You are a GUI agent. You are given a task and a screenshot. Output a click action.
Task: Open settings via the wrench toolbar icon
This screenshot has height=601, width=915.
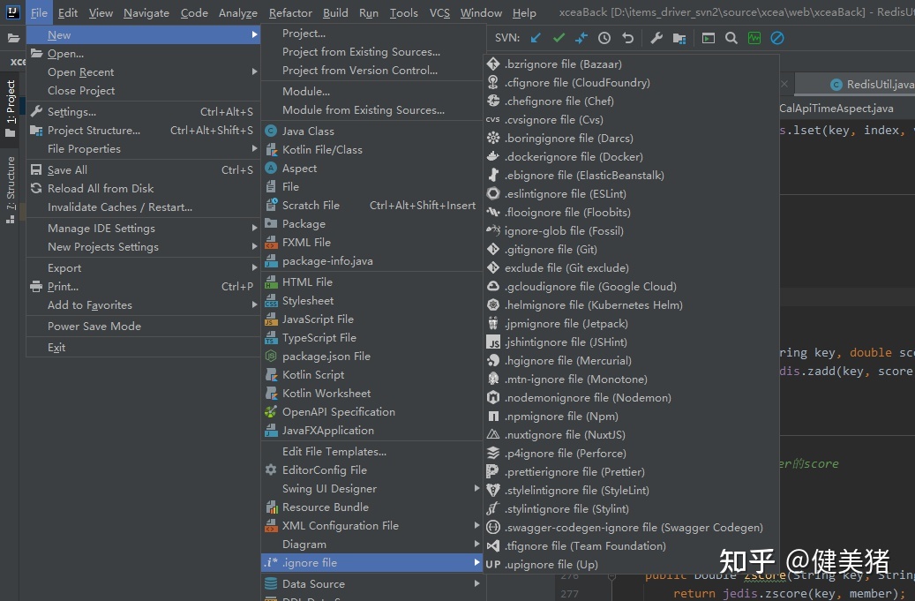[x=656, y=38]
